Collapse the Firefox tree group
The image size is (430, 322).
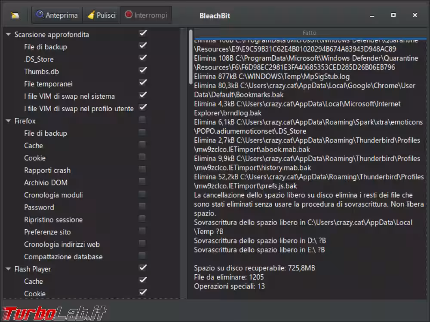coord(8,121)
